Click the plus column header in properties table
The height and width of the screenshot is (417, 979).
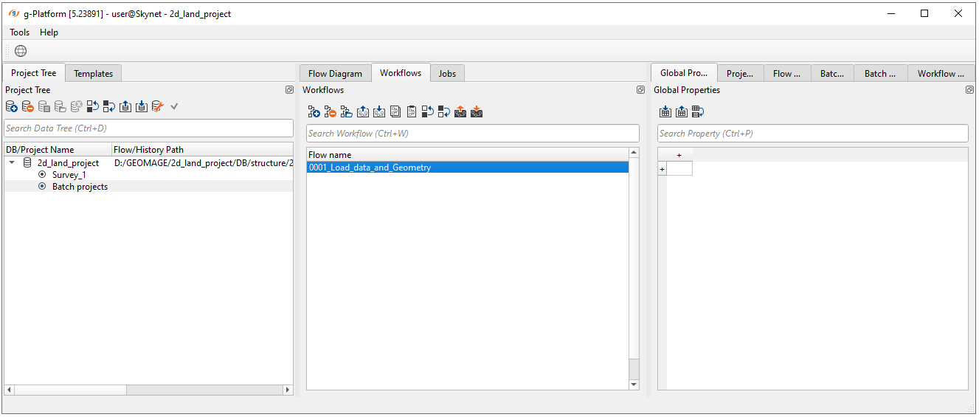coord(679,155)
